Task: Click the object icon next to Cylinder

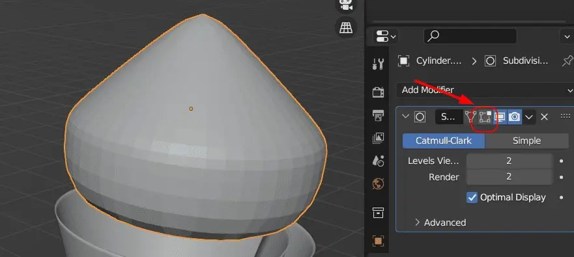Action: click(404, 61)
